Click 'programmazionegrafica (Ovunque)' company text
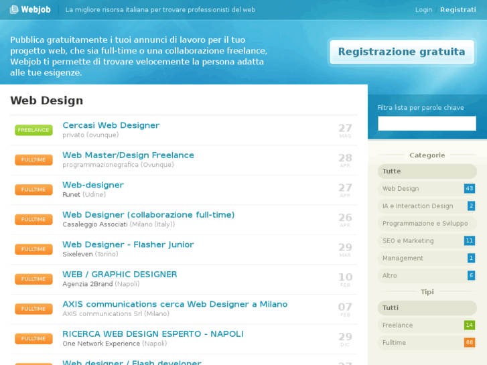This screenshot has height=365, width=487. coord(118,165)
